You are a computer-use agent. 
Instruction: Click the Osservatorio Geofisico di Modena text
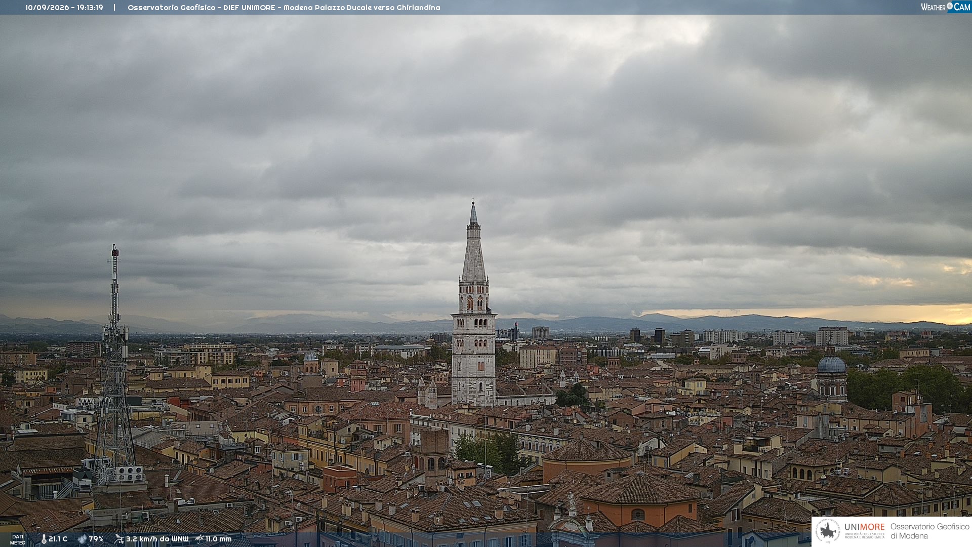pos(929,531)
